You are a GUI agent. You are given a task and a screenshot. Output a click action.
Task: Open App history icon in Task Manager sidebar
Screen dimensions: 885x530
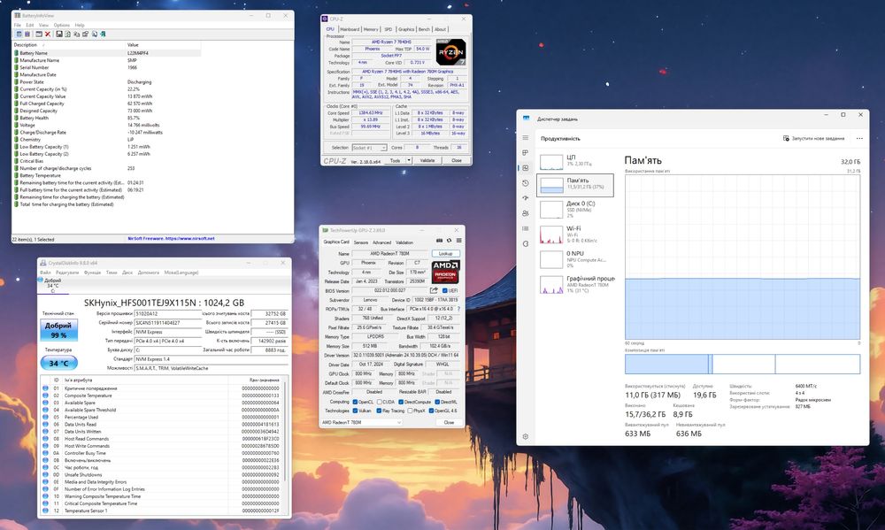[526, 183]
